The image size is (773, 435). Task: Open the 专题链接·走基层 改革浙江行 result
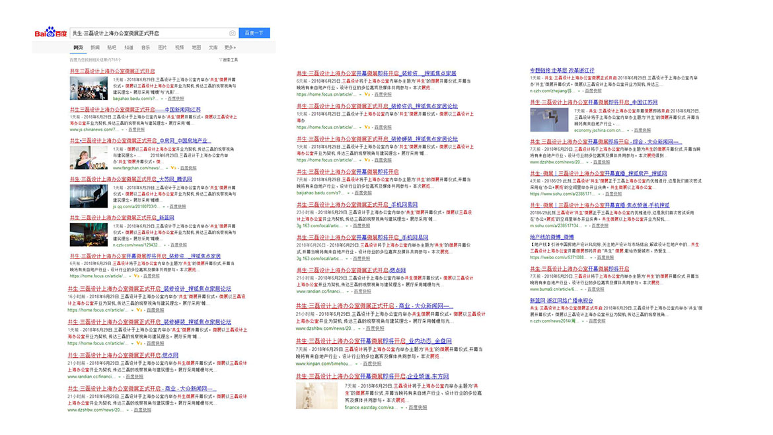[x=562, y=71]
